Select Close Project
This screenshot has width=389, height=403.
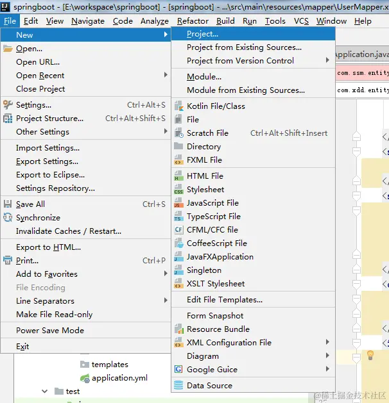85,89
